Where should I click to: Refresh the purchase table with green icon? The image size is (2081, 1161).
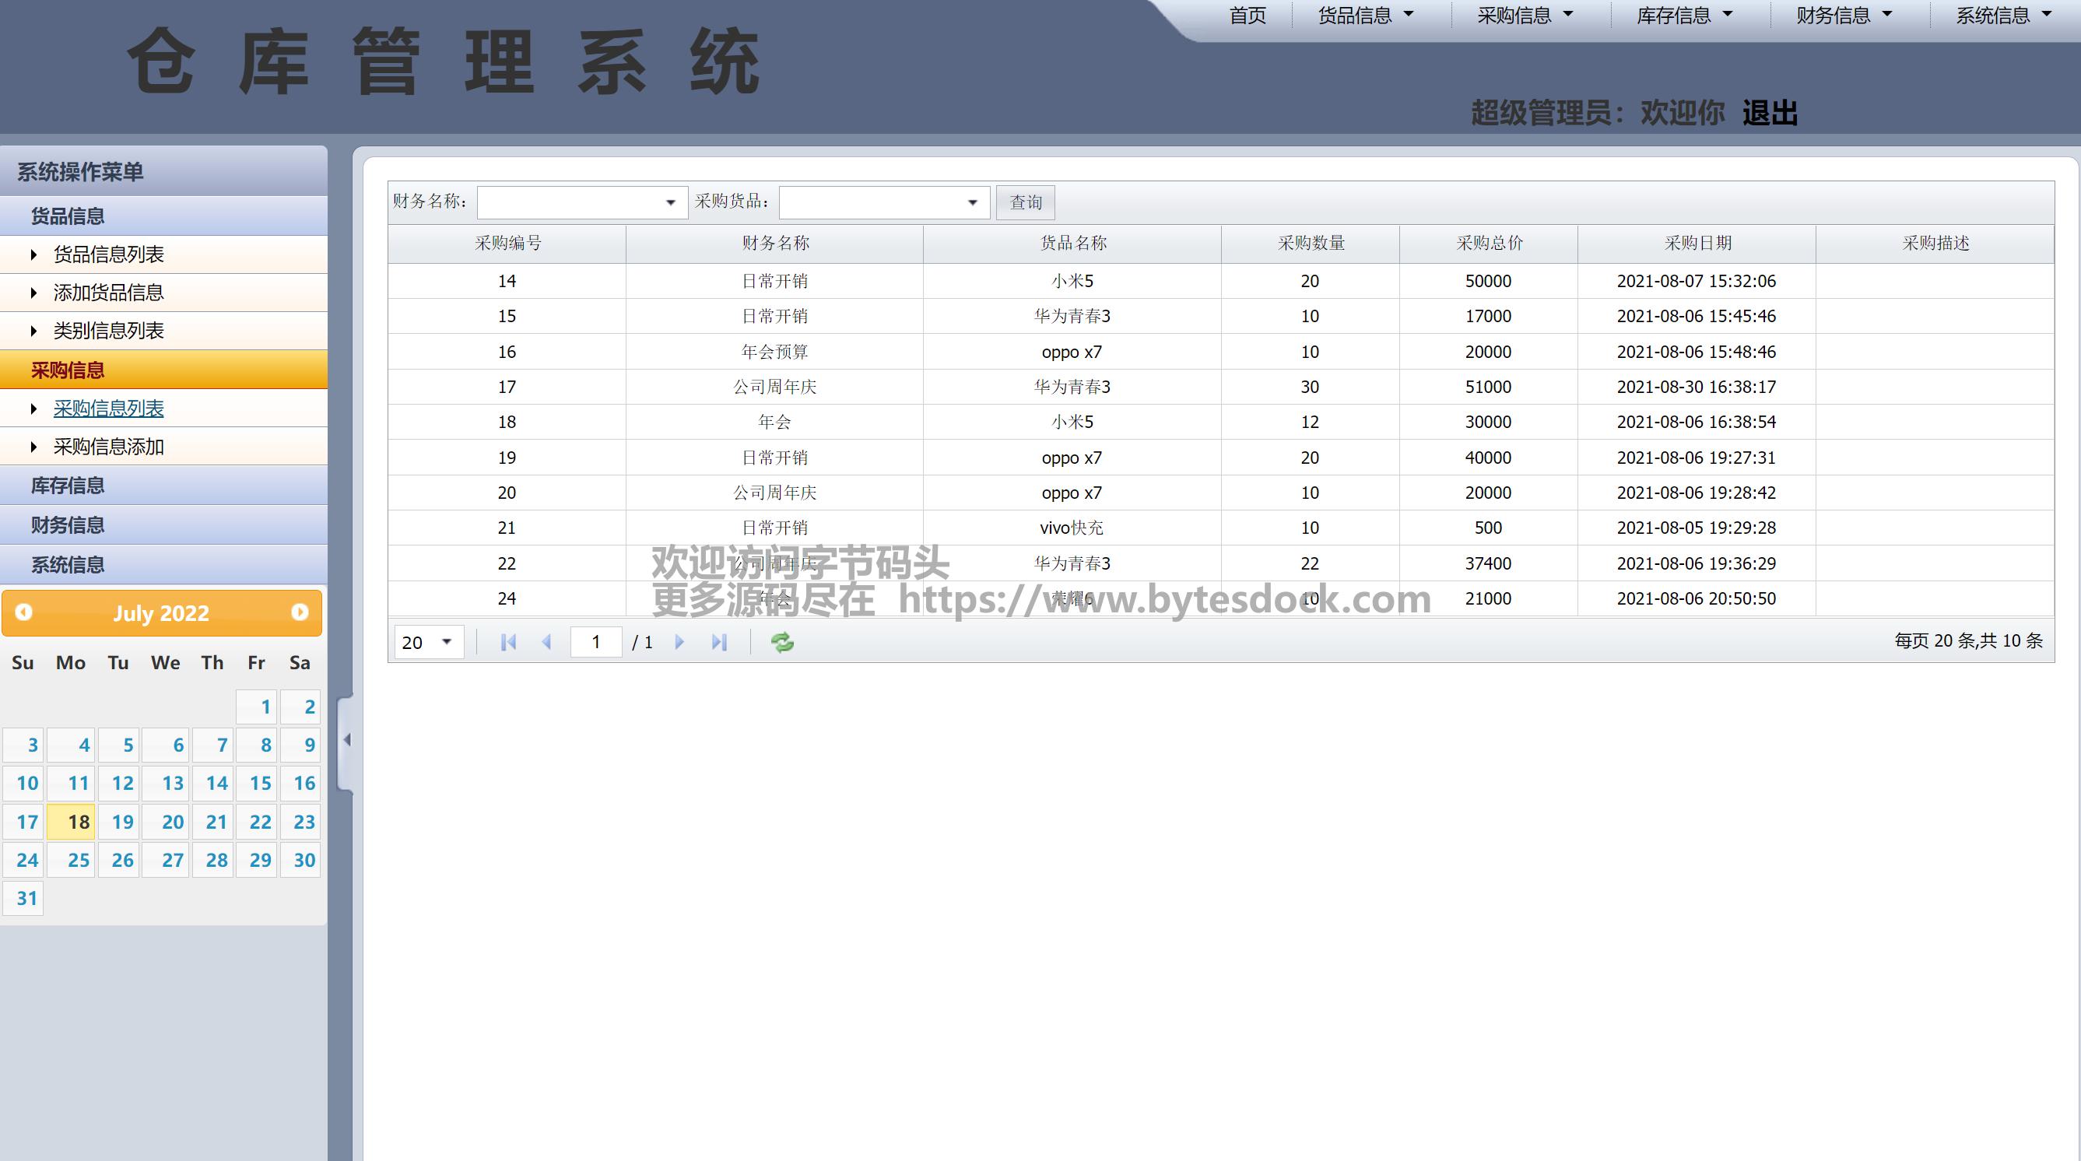coord(782,642)
